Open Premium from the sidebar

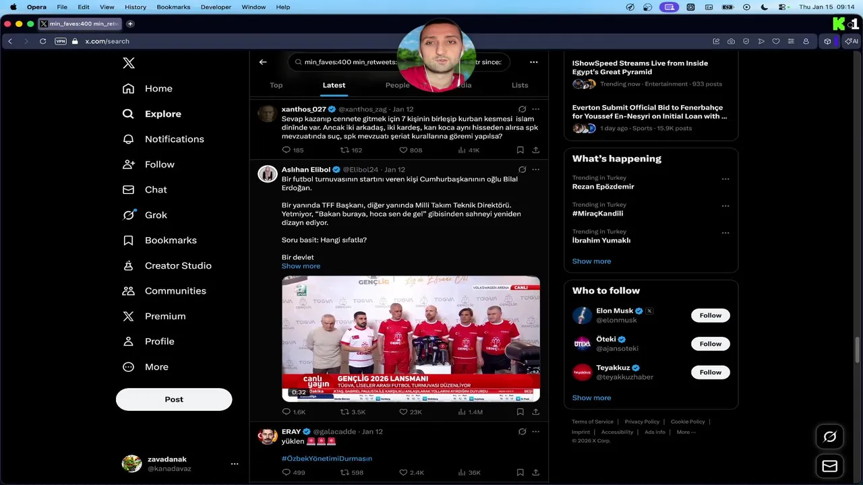pos(154,316)
